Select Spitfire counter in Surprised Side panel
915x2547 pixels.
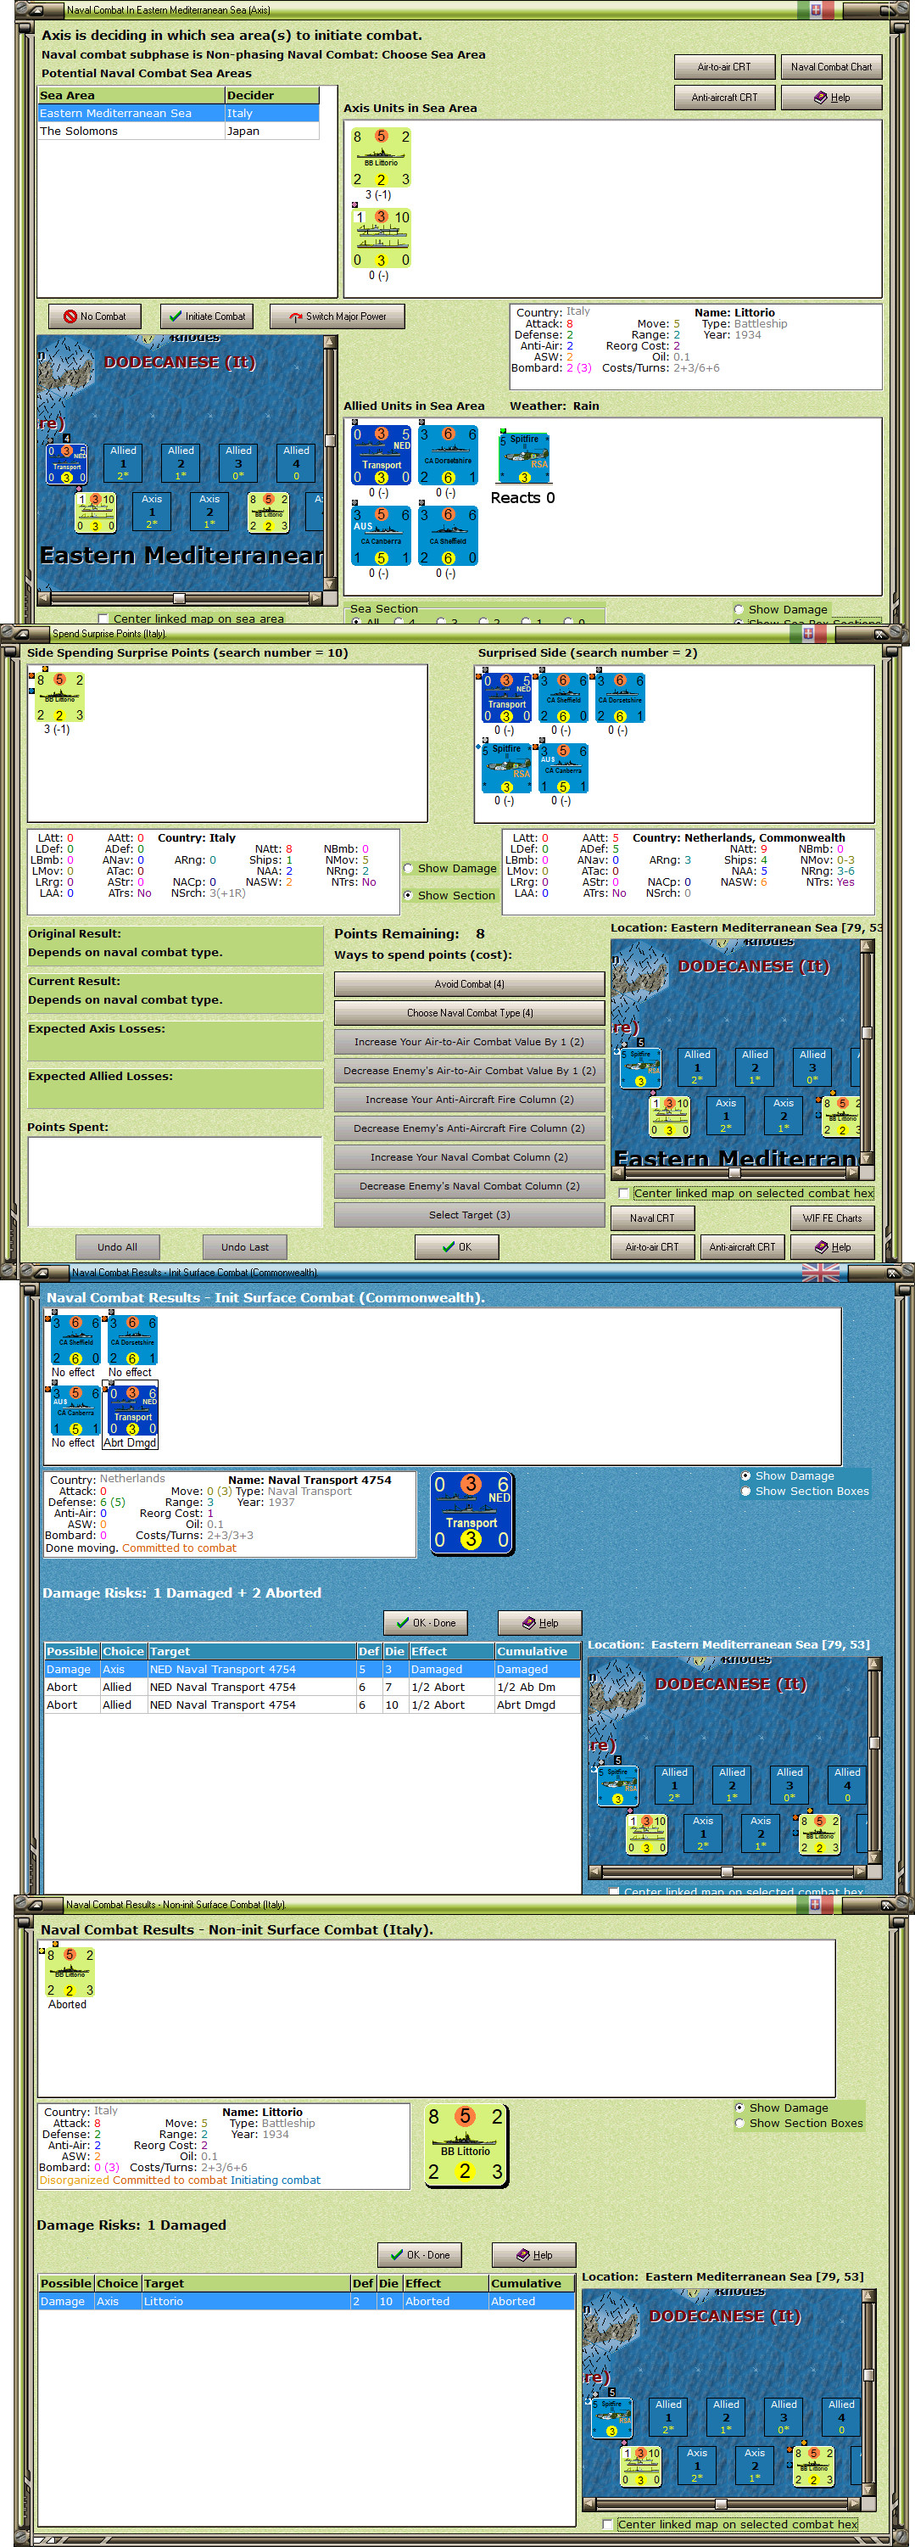click(x=506, y=768)
